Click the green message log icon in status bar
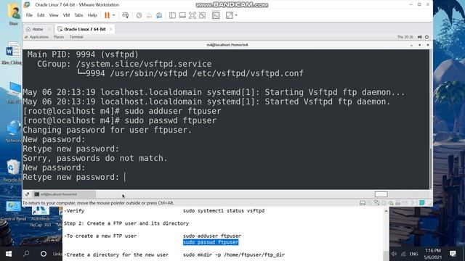This screenshot has width=465, height=261. [422, 203]
